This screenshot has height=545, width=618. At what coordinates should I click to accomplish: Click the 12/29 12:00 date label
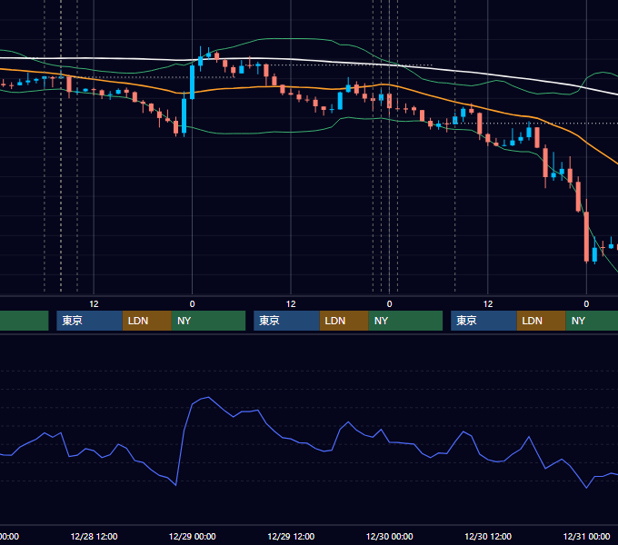[291, 536]
